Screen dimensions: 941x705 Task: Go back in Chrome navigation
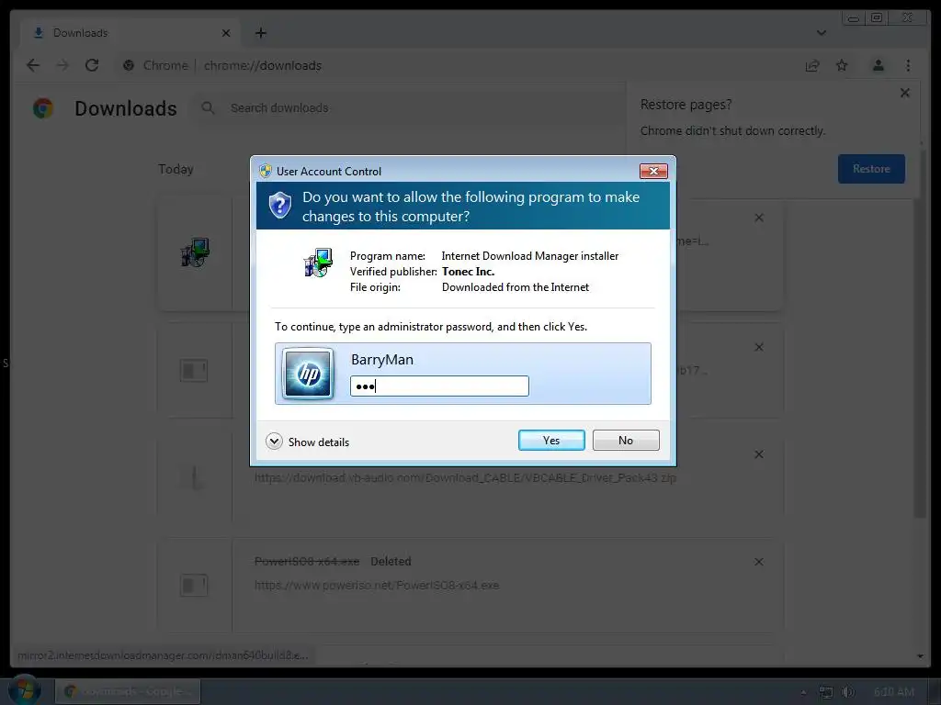(x=33, y=65)
